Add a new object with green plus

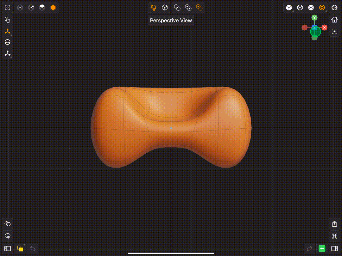[322, 248]
